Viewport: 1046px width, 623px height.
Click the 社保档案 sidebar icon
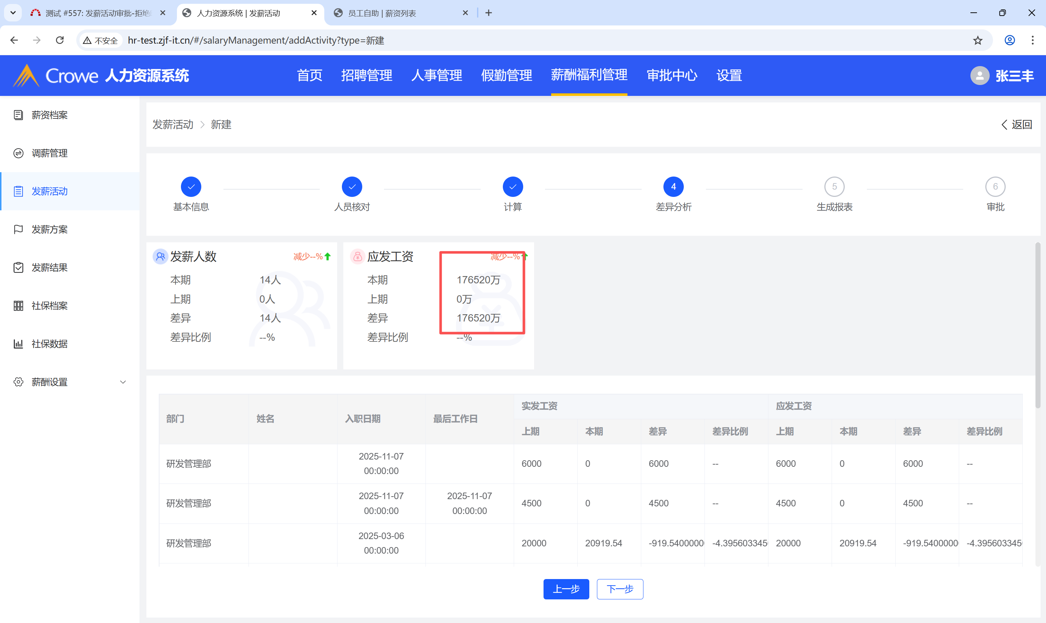click(18, 306)
